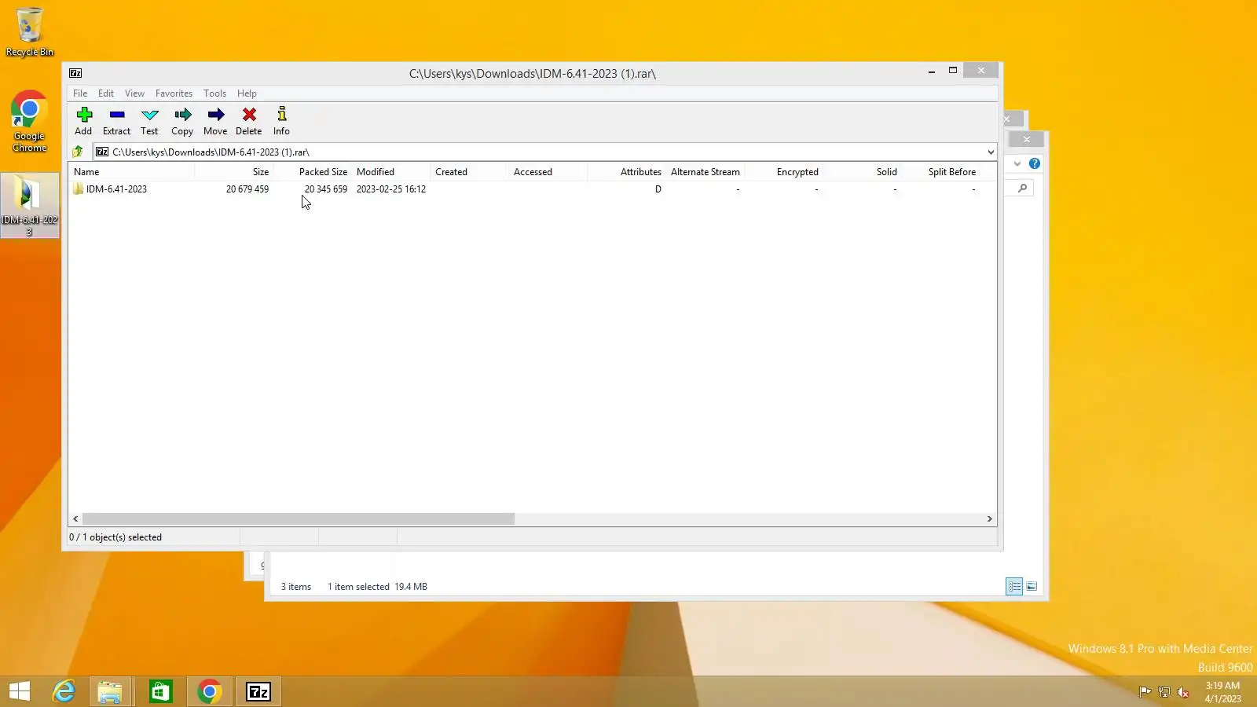Viewport: 1257px width, 707px height.
Task: Click the 7-Zip title bar icon
Action: (75, 73)
